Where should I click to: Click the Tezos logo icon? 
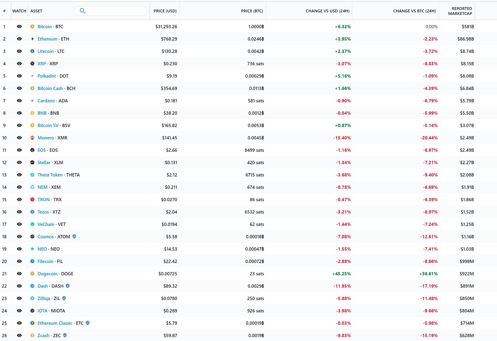pyautogui.click(x=32, y=212)
